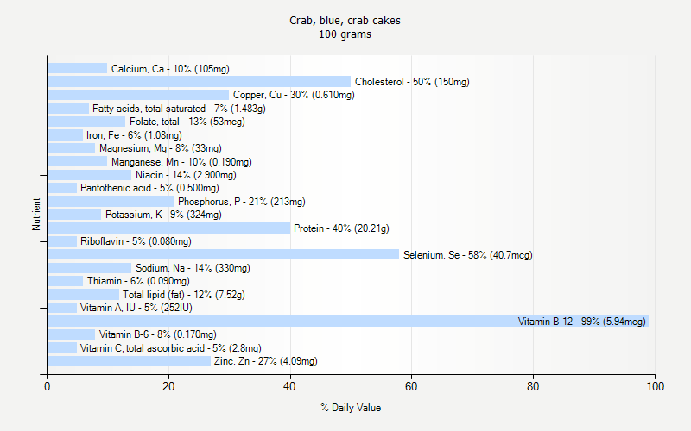The width and height of the screenshot is (691, 431).
Task: Click the Phosphorus bar in the chart
Action: tap(111, 202)
